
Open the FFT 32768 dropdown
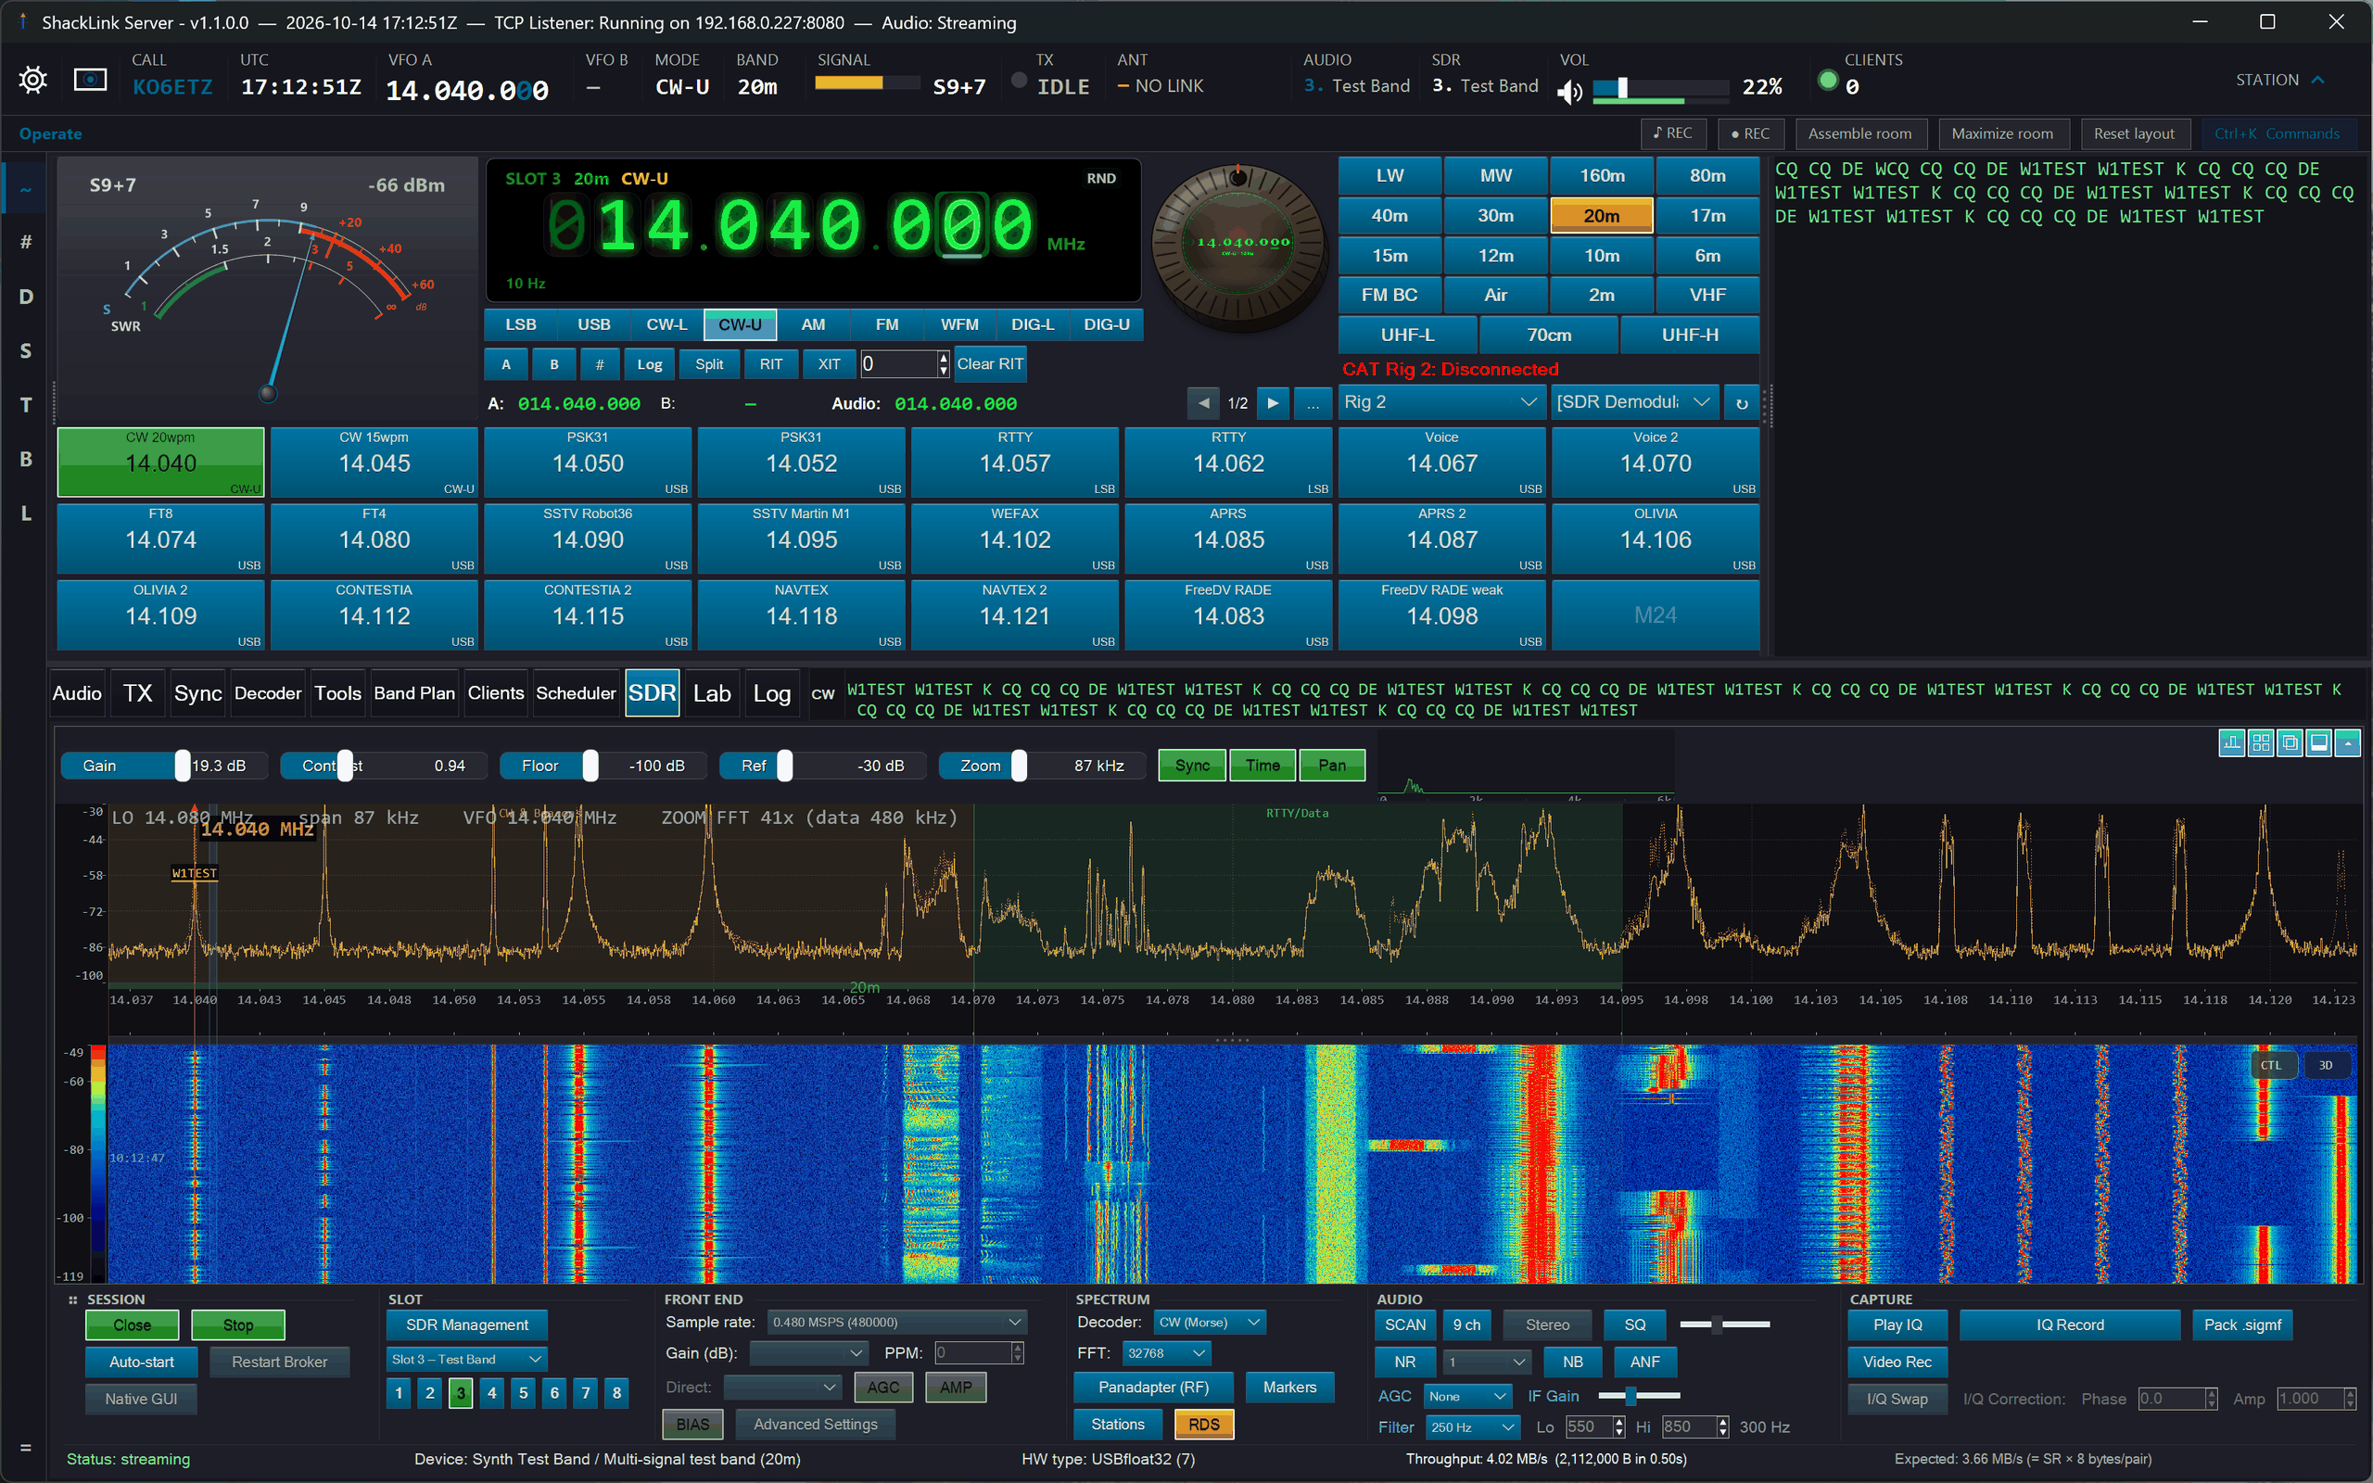(x=1166, y=1353)
